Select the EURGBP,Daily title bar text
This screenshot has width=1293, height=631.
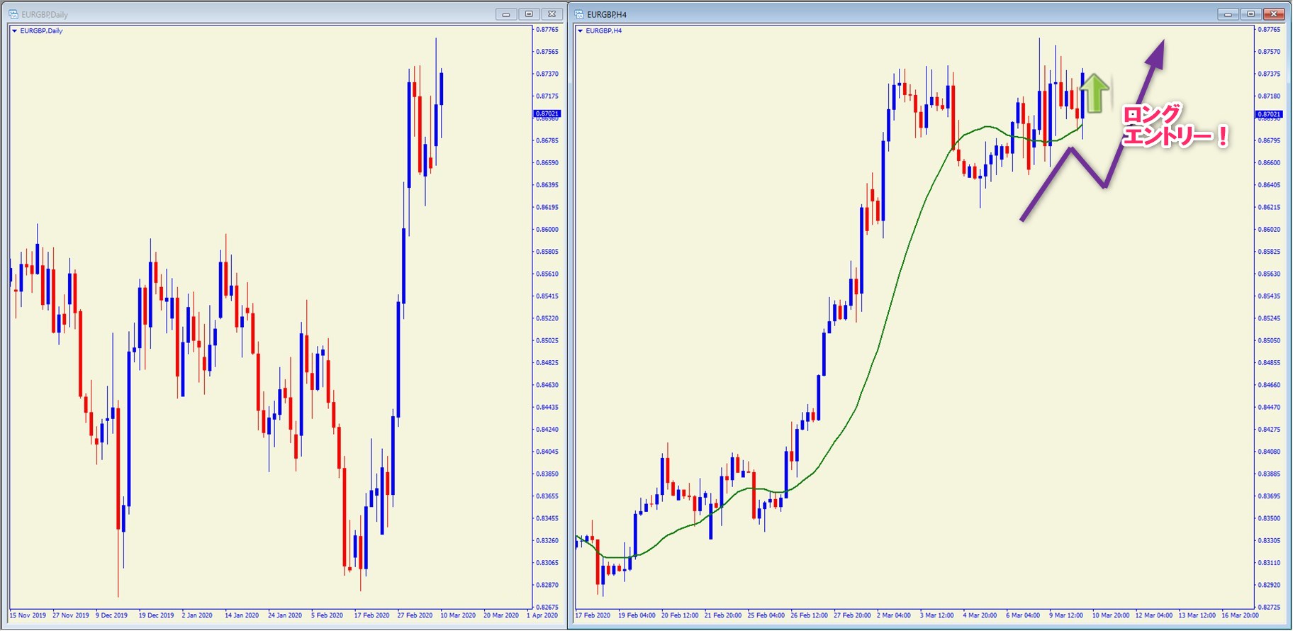coord(45,14)
